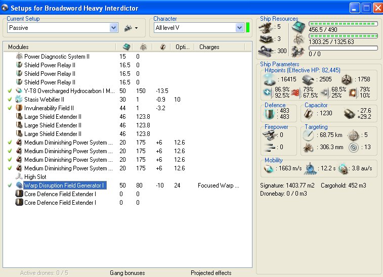Screen dimensions: 383x277
Task: Toggle checkmark for Y-T8 Overcharged Hydrocarbon microwarpdrive
Action: point(10,91)
